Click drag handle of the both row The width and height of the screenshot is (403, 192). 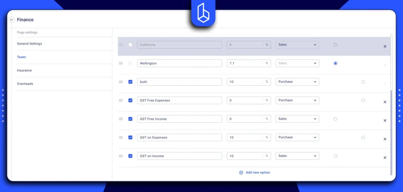pos(121,82)
